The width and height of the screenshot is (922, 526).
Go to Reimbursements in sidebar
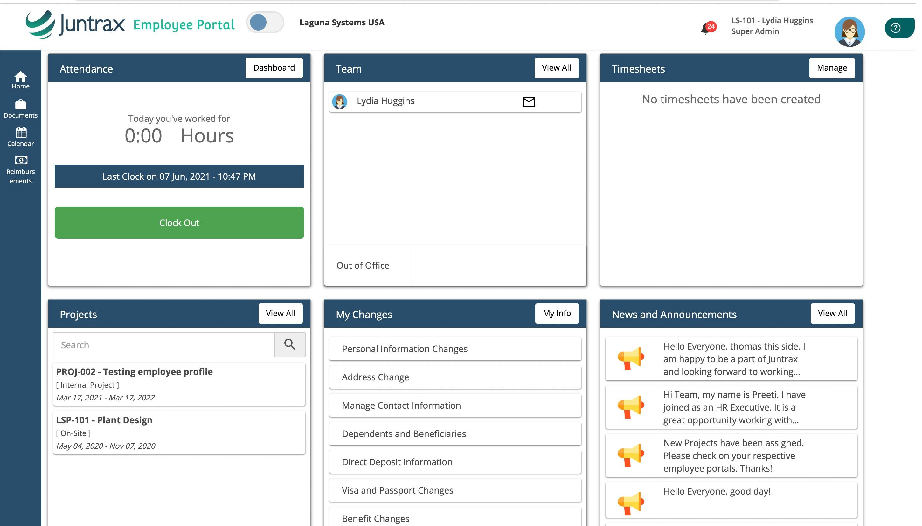(20, 170)
